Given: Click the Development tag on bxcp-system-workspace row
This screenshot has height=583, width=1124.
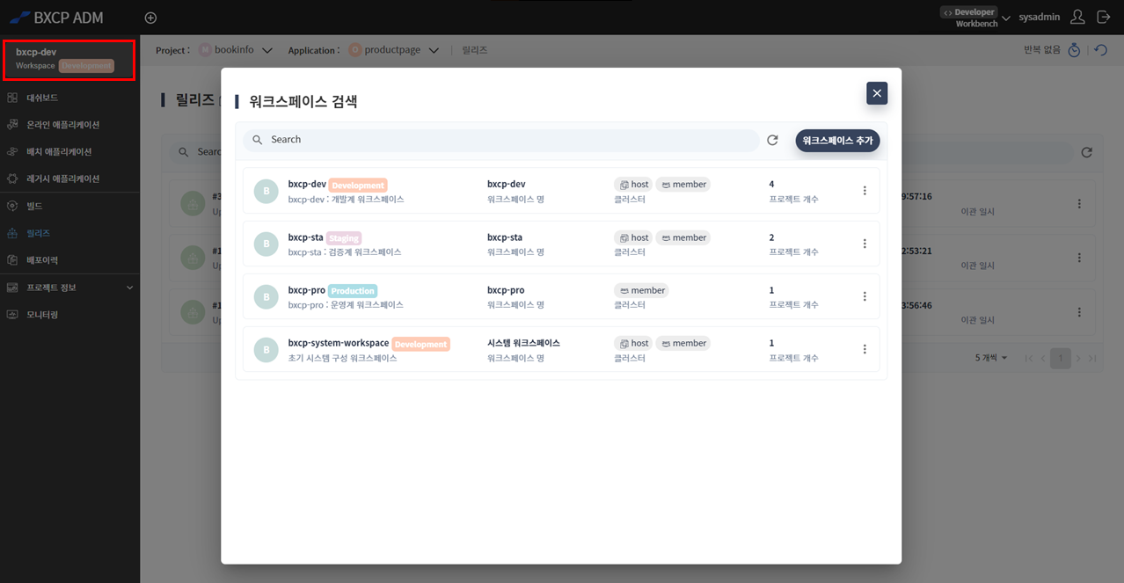Looking at the screenshot, I should tap(420, 344).
